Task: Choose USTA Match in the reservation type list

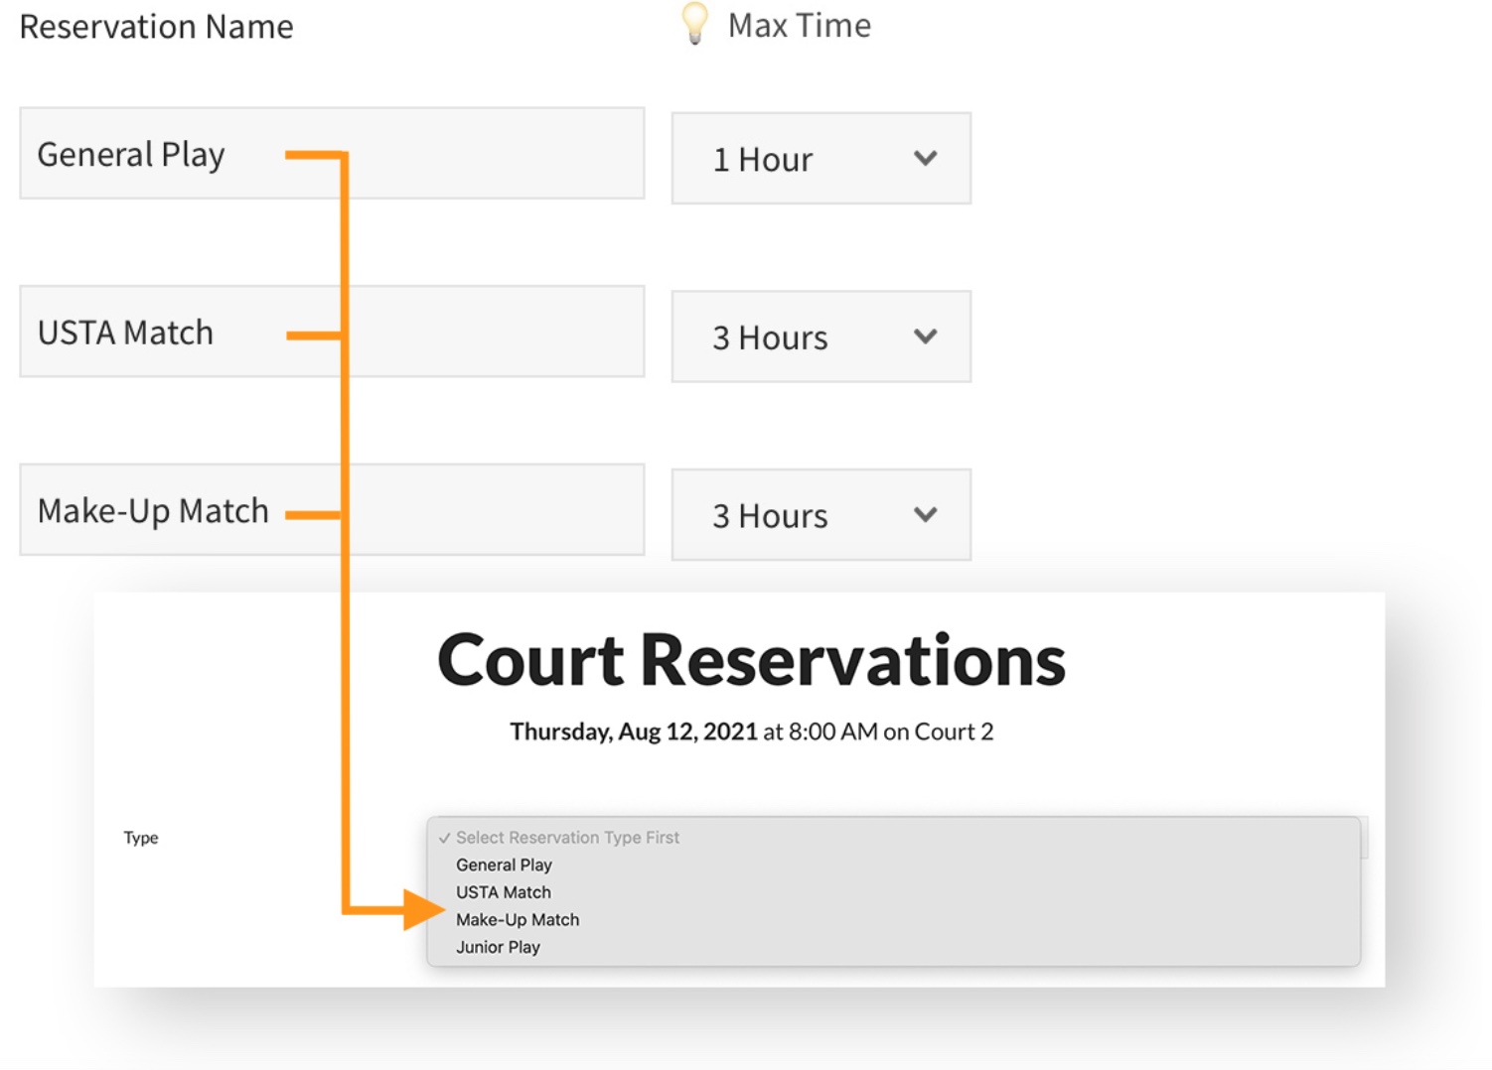Action: [x=504, y=892]
